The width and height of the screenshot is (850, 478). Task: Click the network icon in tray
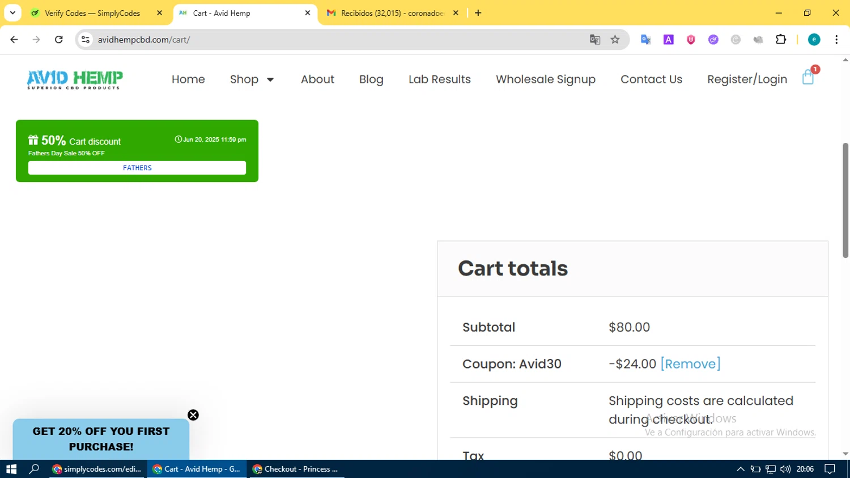click(771, 469)
